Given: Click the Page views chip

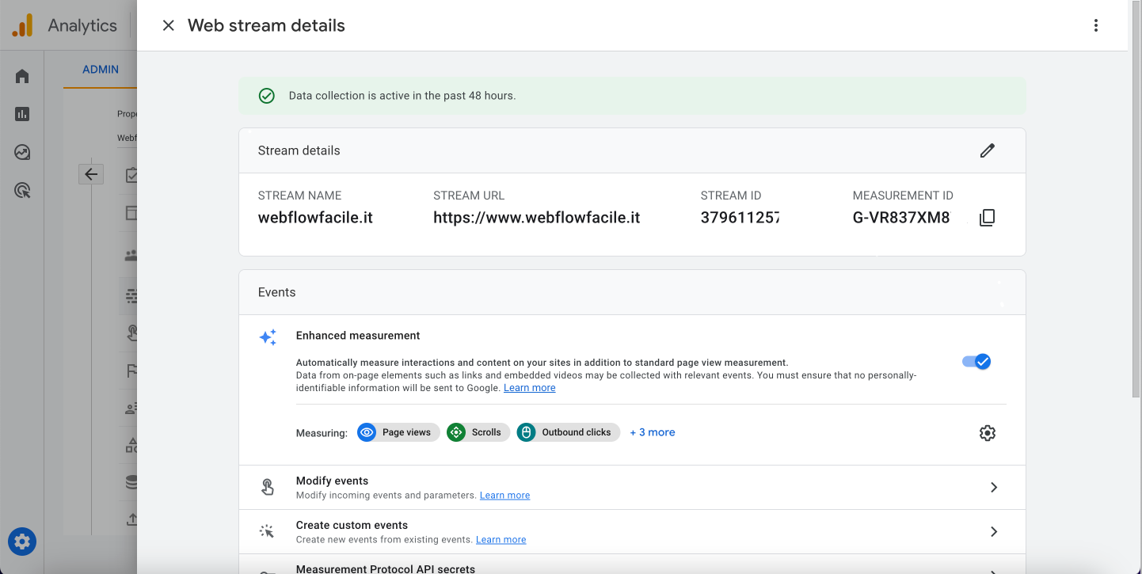Looking at the screenshot, I should [x=398, y=432].
